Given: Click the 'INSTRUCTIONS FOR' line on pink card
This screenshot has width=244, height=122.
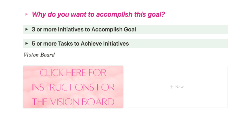Looking at the screenshot, I should tap(73, 87).
